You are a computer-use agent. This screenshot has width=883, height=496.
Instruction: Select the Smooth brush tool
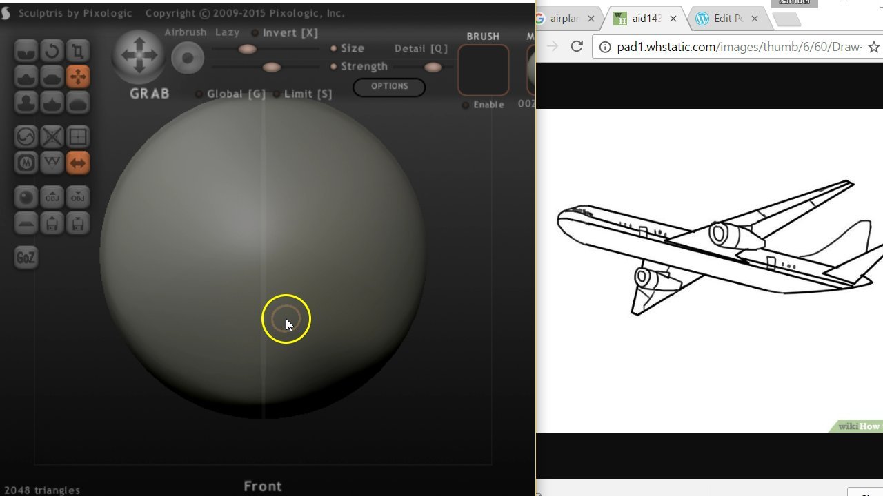(78, 103)
